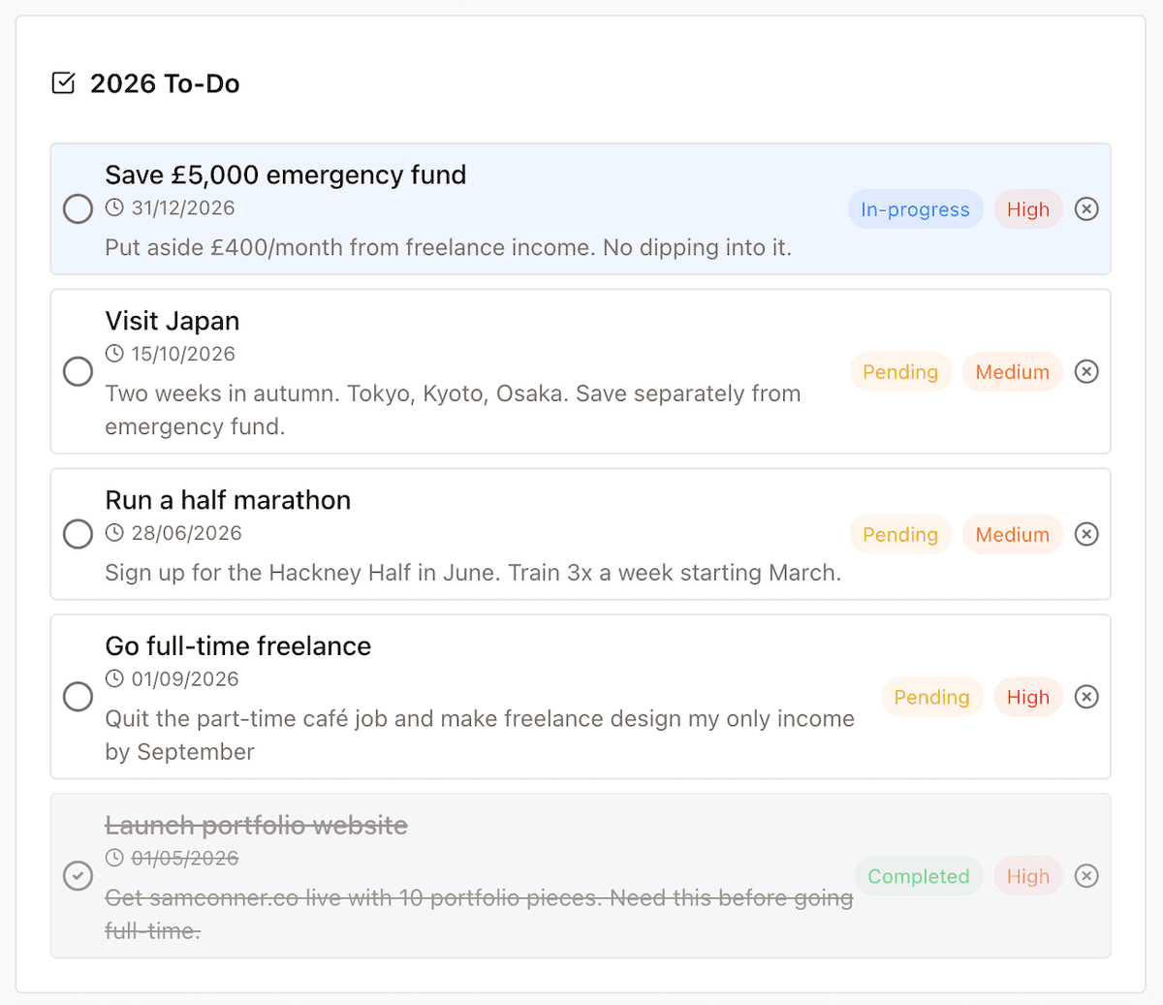Screen dimensions: 1163x1005
Task: Remove the completed Launch portfolio website task
Action: (1086, 875)
